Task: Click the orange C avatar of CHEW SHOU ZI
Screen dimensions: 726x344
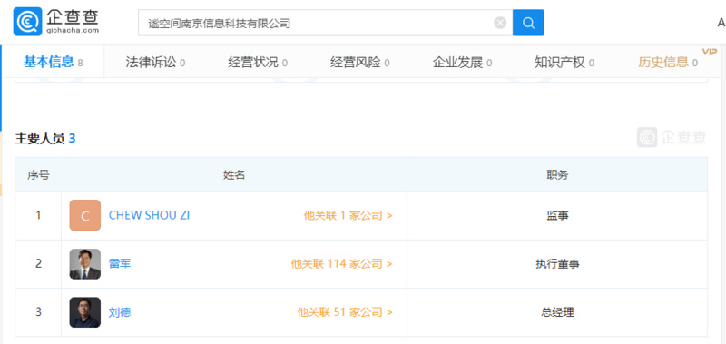Action: [x=84, y=215]
